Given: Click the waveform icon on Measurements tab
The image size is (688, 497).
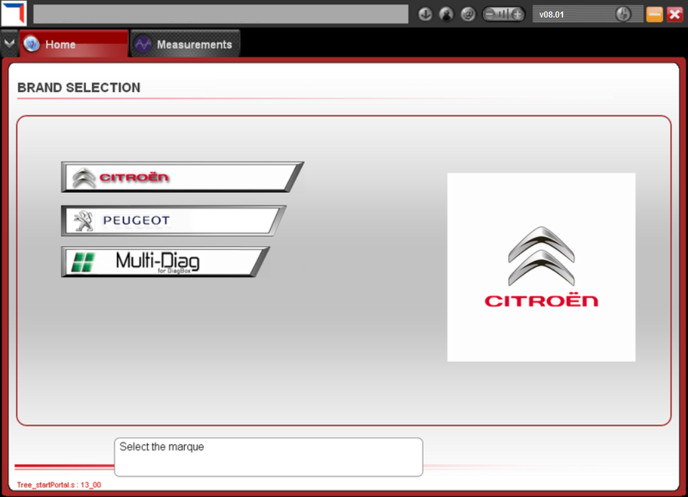Looking at the screenshot, I should (x=142, y=44).
